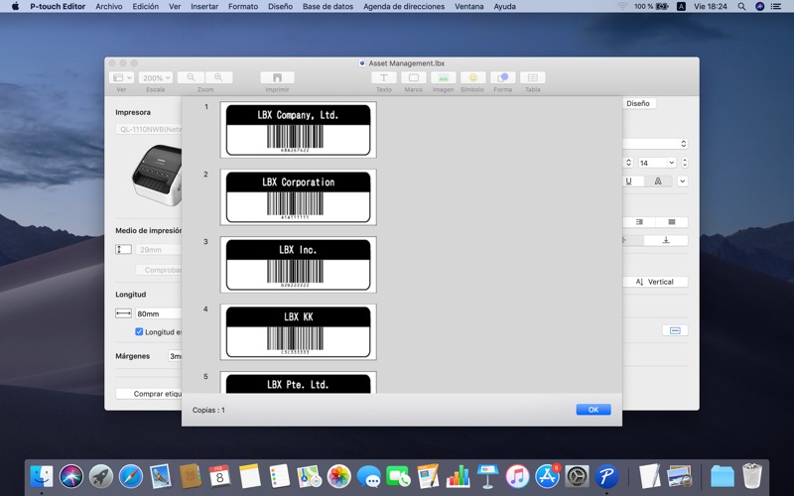Open the Base de datos menu
794x496 pixels.
click(328, 6)
